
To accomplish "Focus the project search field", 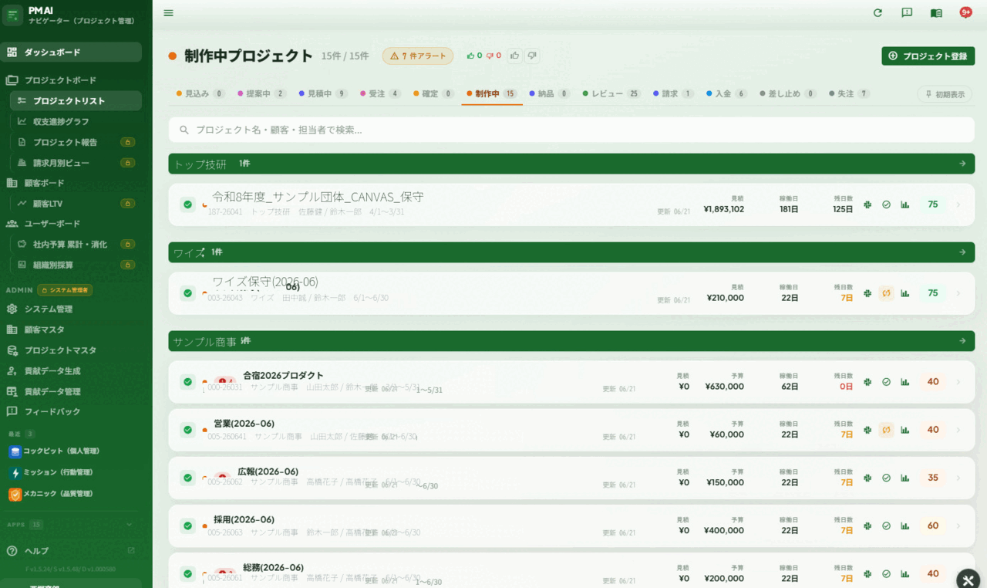I will tap(571, 130).
